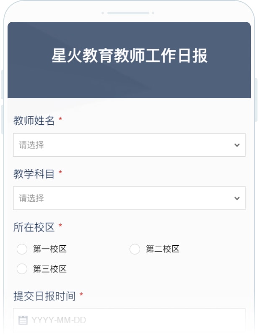Click the phone speaker bar at top
Image resolution: width=260 pixels, height=336 pixels.
point(128,13)
